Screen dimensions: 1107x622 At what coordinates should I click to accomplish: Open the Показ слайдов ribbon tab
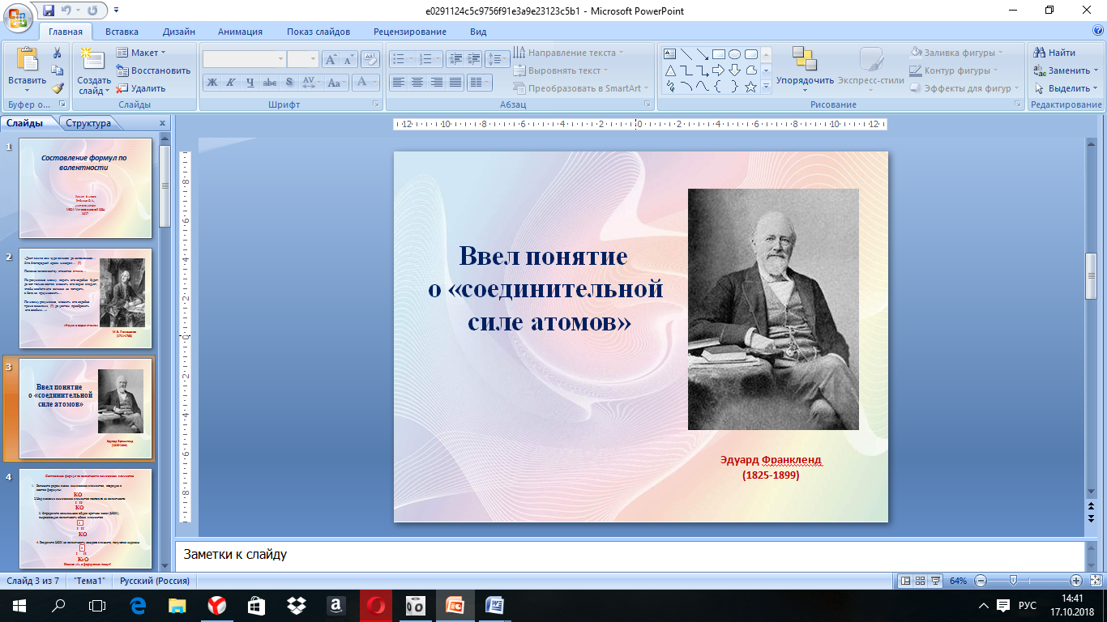click(318, 32)
